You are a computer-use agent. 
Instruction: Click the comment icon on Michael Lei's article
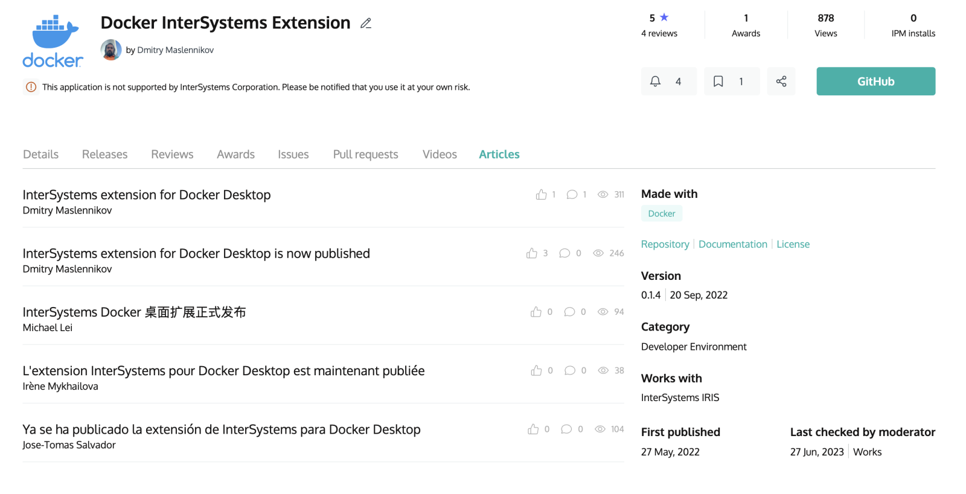569,312
